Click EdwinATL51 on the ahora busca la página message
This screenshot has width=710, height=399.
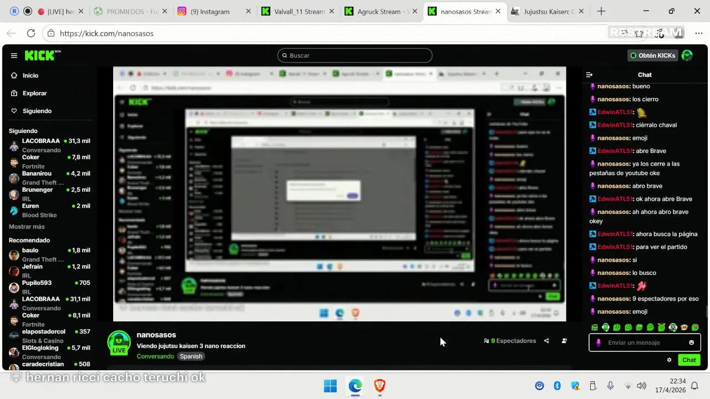click(x=615, y=234)
